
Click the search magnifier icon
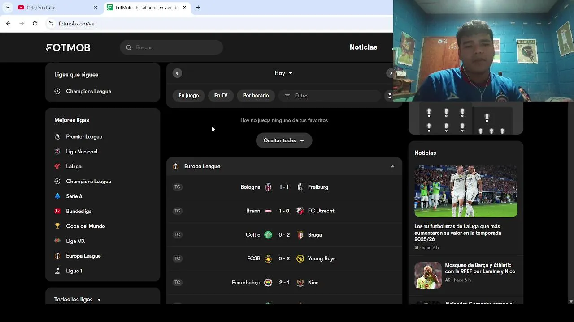129,47
